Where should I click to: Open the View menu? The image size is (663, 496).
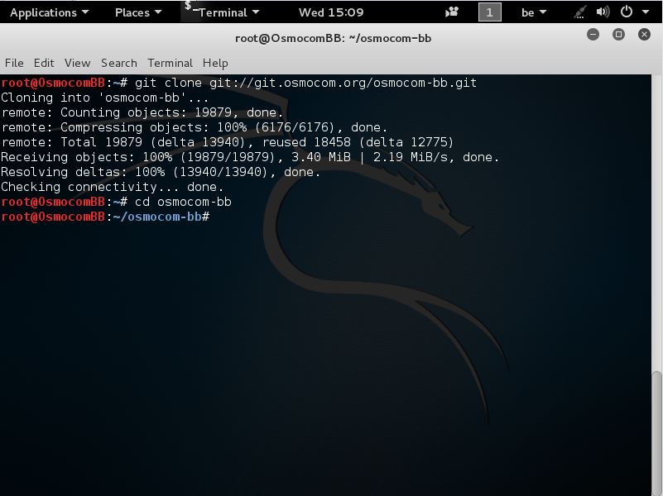pyautogui.click(x=77, y=63)
